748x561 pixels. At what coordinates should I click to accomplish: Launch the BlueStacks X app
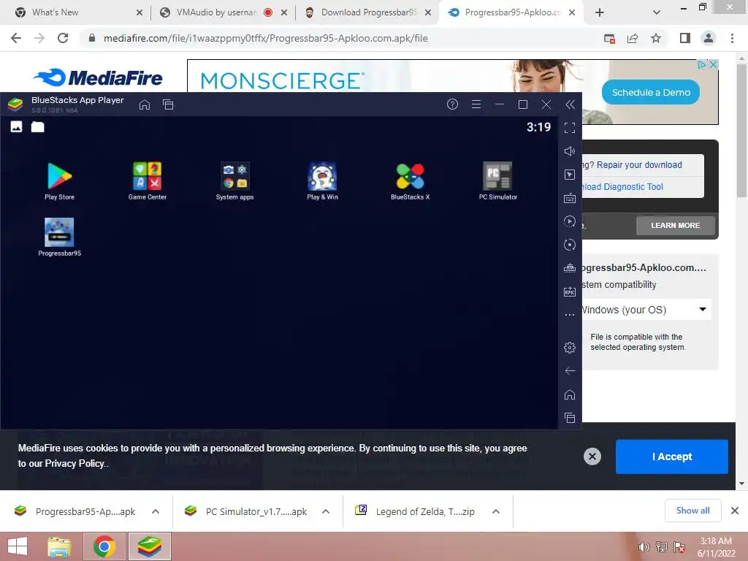[x=411, y=181]
